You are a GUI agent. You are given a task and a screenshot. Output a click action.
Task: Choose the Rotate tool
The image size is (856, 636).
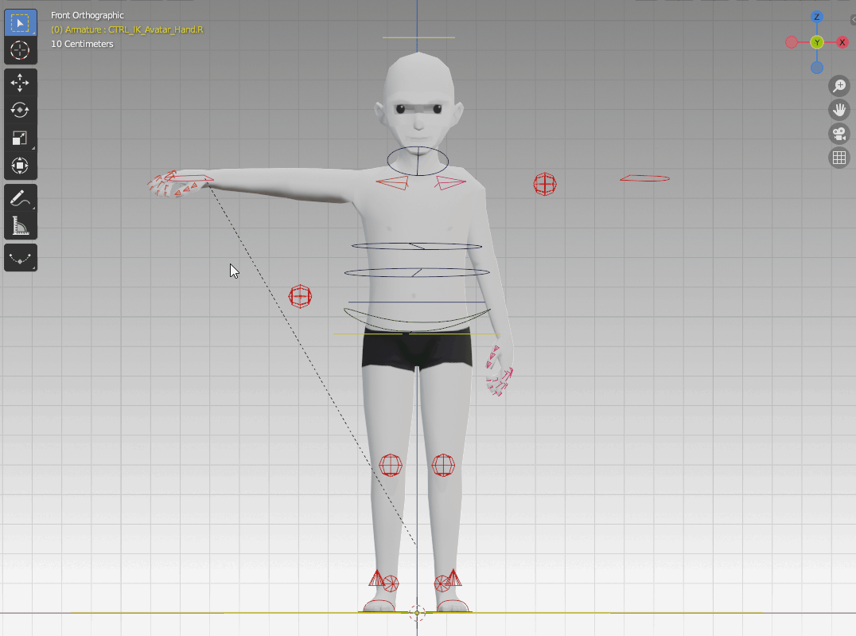[20, 110]
